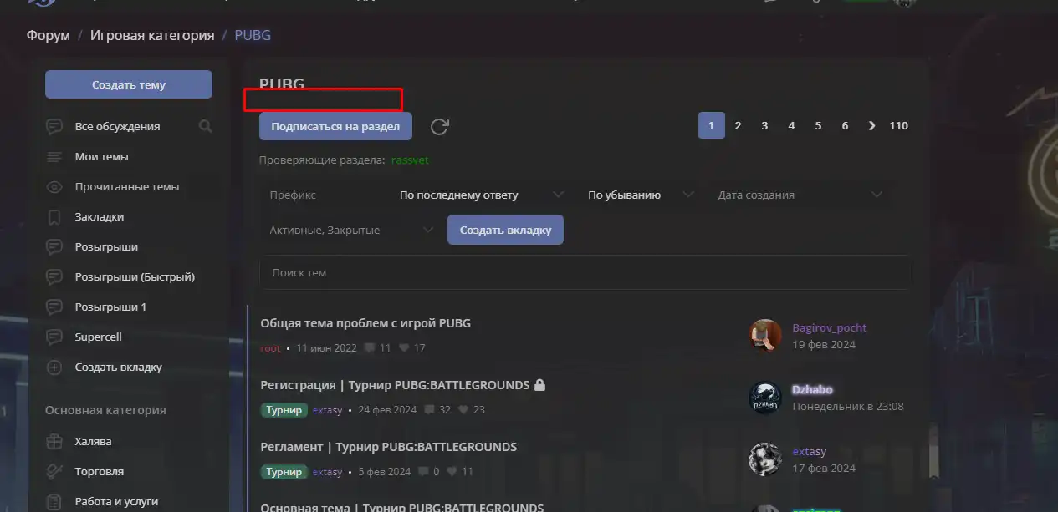
Task: Click the Турнир tag on the Регистрация thread
Action: click(x=284, y=409)
